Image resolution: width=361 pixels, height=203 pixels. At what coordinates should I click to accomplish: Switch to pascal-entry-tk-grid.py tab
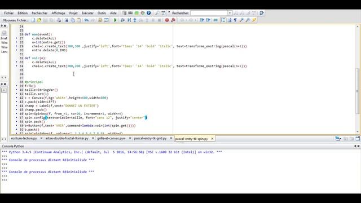pyautogui.click(x=150, y=138)
